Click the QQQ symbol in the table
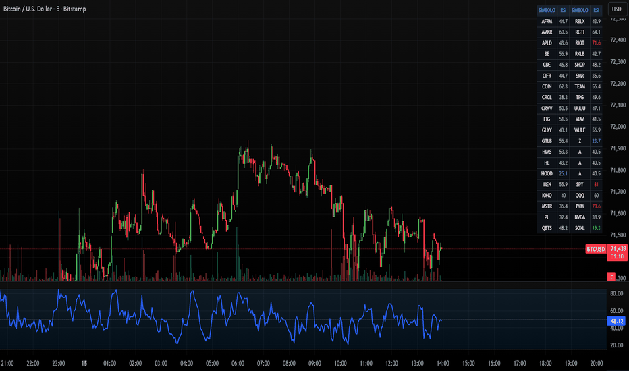629x371 pixels. point(580,195)
